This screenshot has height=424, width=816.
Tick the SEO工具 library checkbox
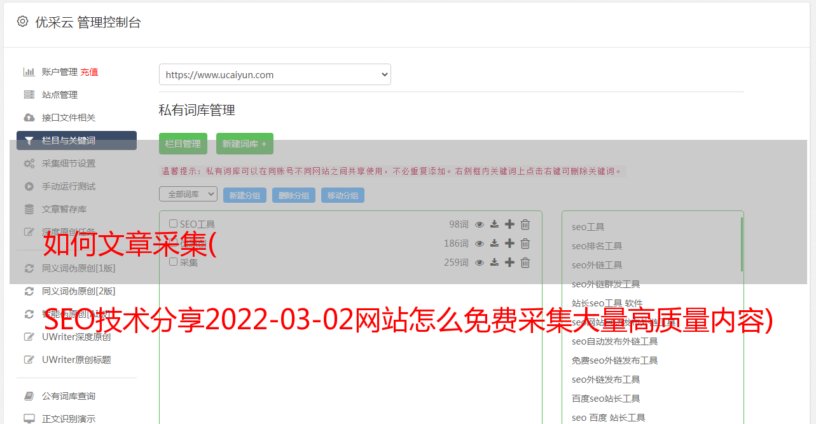click(173, 224)
